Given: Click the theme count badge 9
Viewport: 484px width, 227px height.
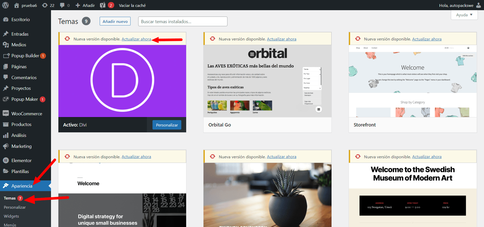Looking at the screenshot, I should (86, 21).
